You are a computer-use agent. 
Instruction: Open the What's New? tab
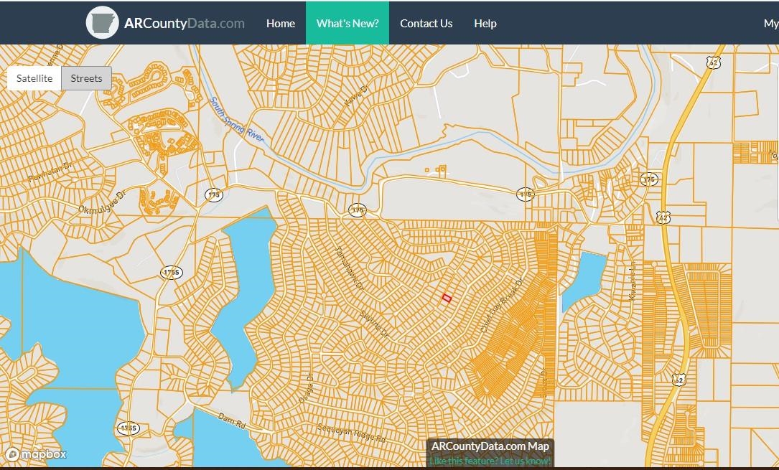tap(347, 23)
